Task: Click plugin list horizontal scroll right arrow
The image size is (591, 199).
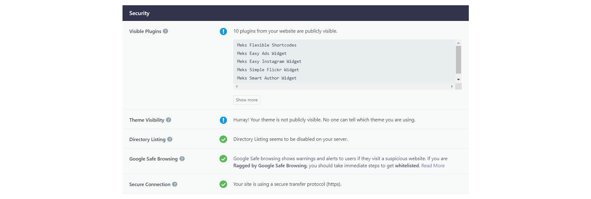Action: [452, 87]
